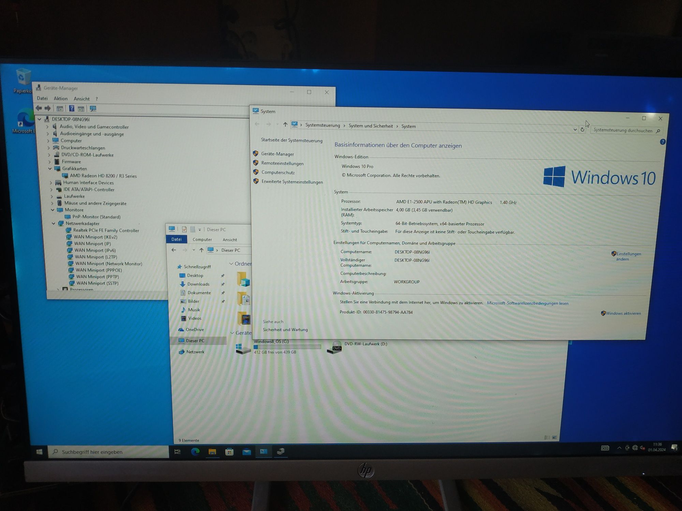The height and width of the screenshot is (511, 682).
Task: Click Systemsteuerung breadcrumb in System window
Action: (323, 125)
